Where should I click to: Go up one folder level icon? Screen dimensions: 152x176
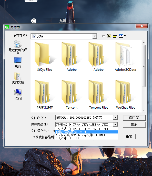(109, 36)
